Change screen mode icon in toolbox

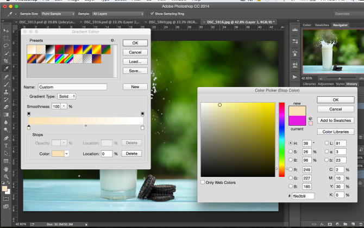(x=6, y=207)
